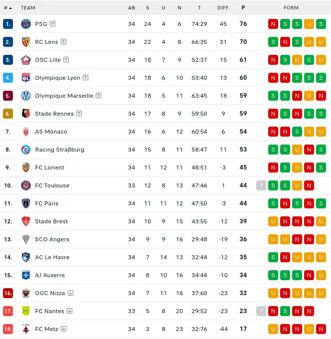Click the Olympique Lyon club logo
Image resolution: width=331 pixels, height=339 pixels.
26,78
